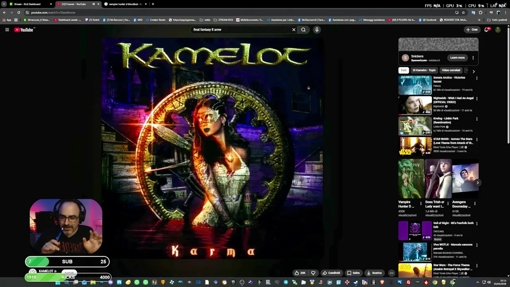510x287 pixels.
Task: Click the Scarica download button
Action: tap(374, 273)
